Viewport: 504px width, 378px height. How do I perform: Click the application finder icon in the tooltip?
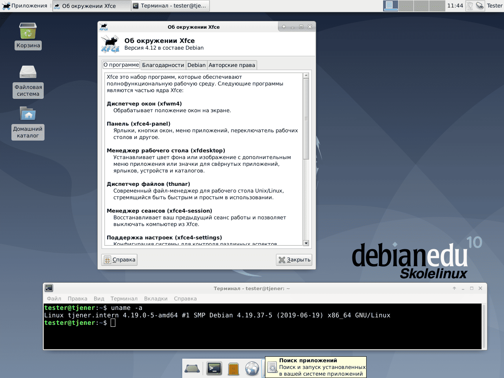[x=272, y=367]
